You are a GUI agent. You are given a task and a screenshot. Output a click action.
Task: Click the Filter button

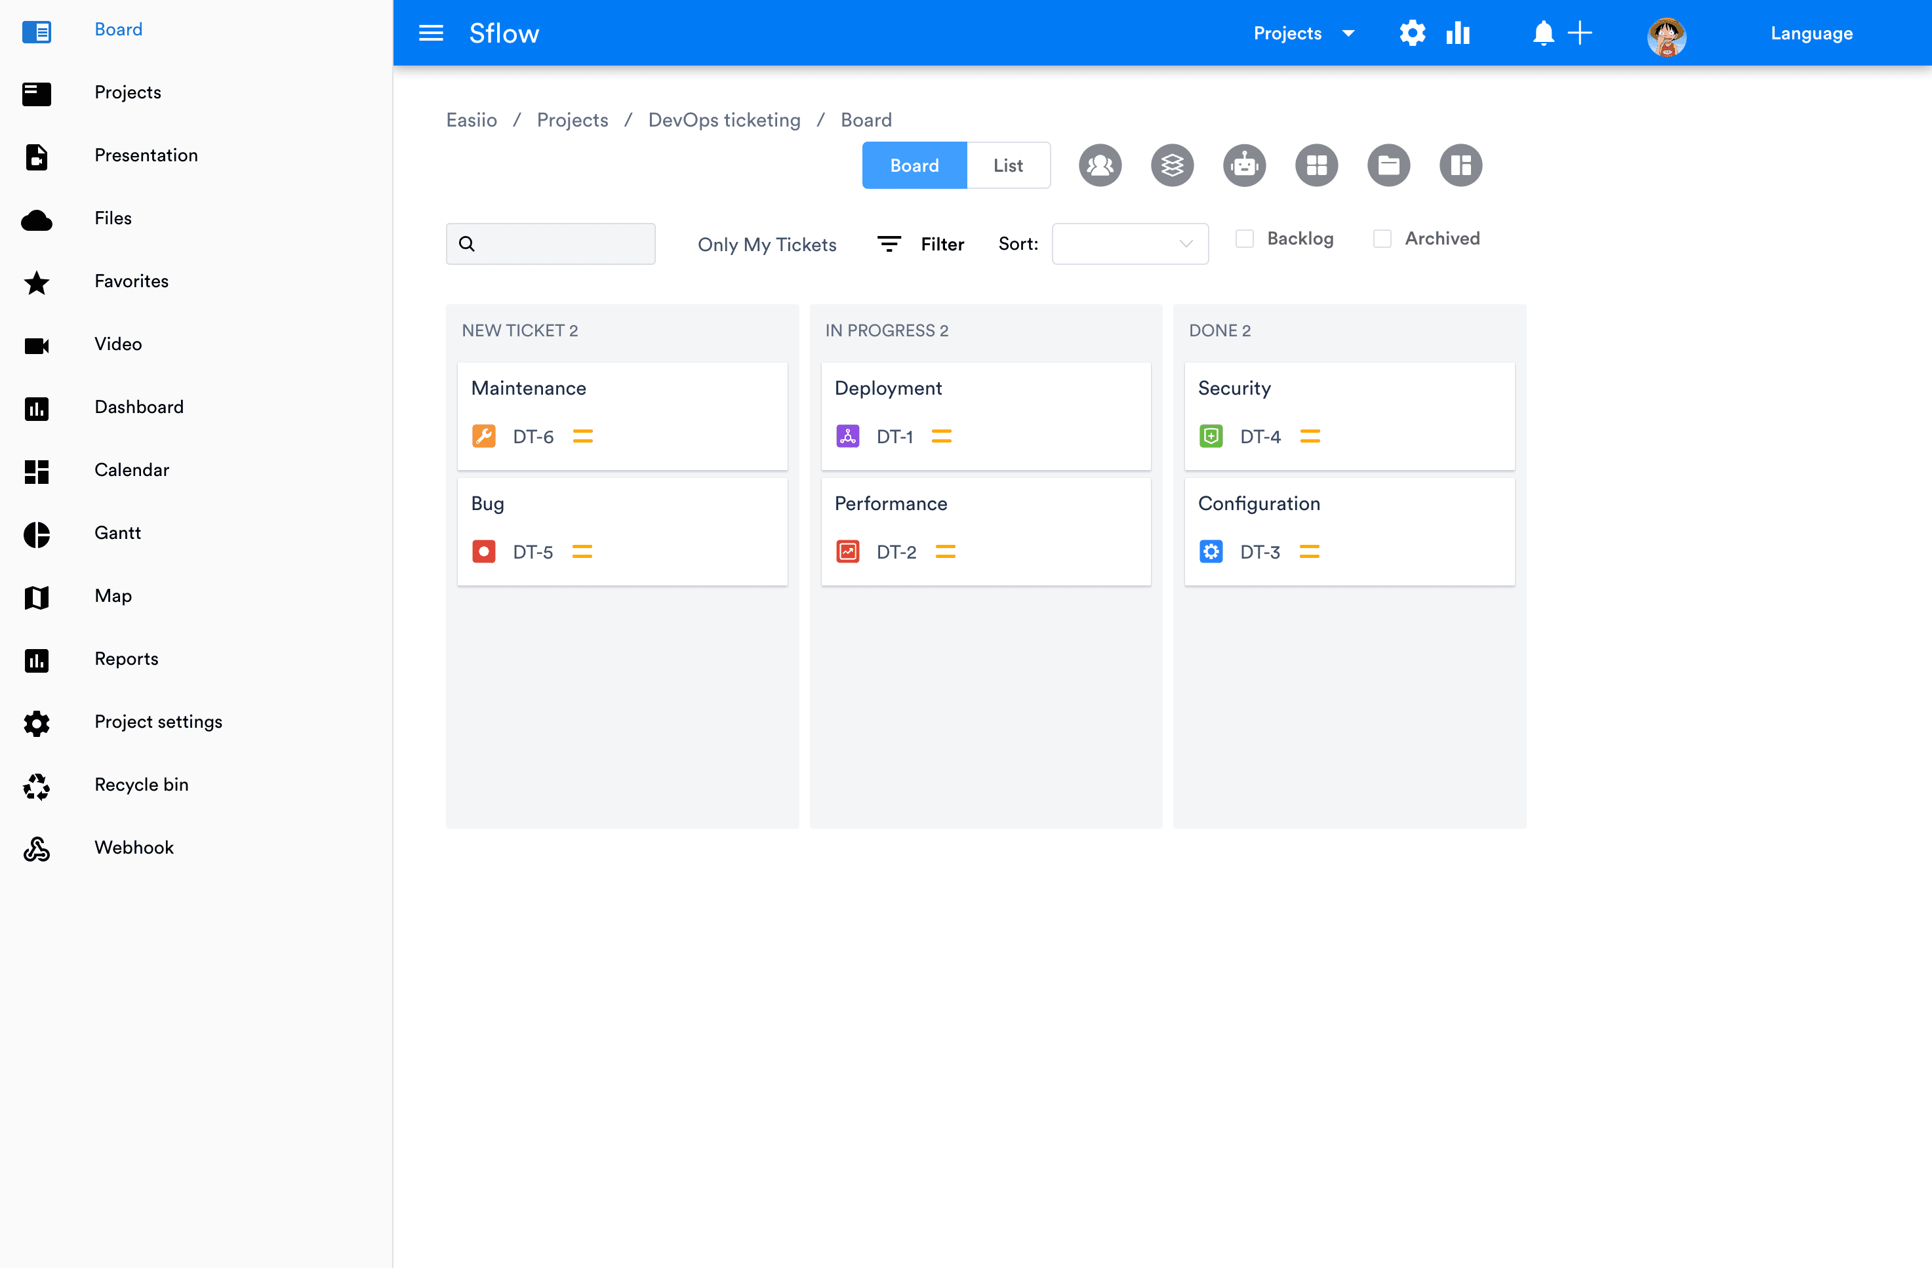pos(942,245)
